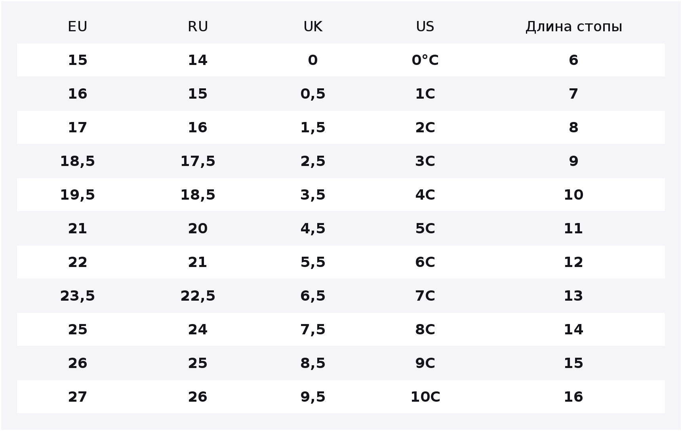Image resolution: width=682 pixels, height=431 pixels.
Task: Select UK size 3,5 cell
Action: 313,195
